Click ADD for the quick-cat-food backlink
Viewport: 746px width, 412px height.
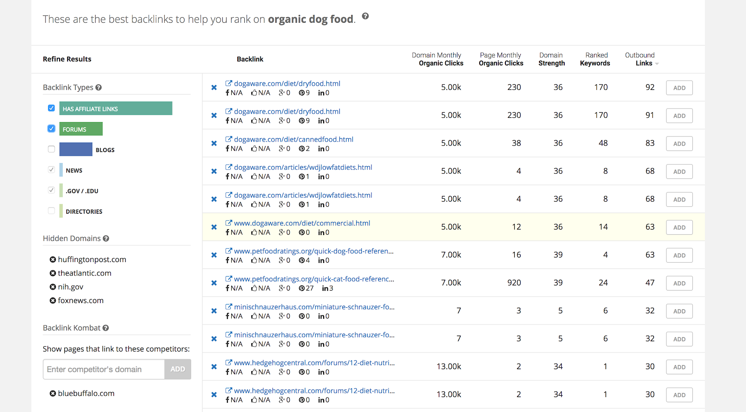(679, 283)
